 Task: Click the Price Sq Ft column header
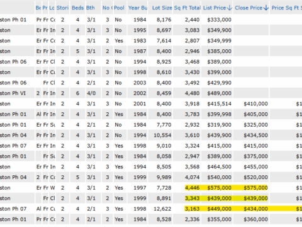pyautogui.click(x=286, y=8)
